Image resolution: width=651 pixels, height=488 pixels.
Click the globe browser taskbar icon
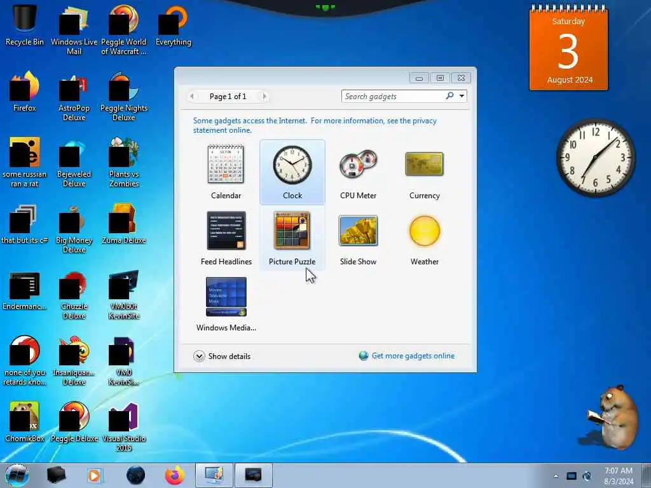coord(135,475)
